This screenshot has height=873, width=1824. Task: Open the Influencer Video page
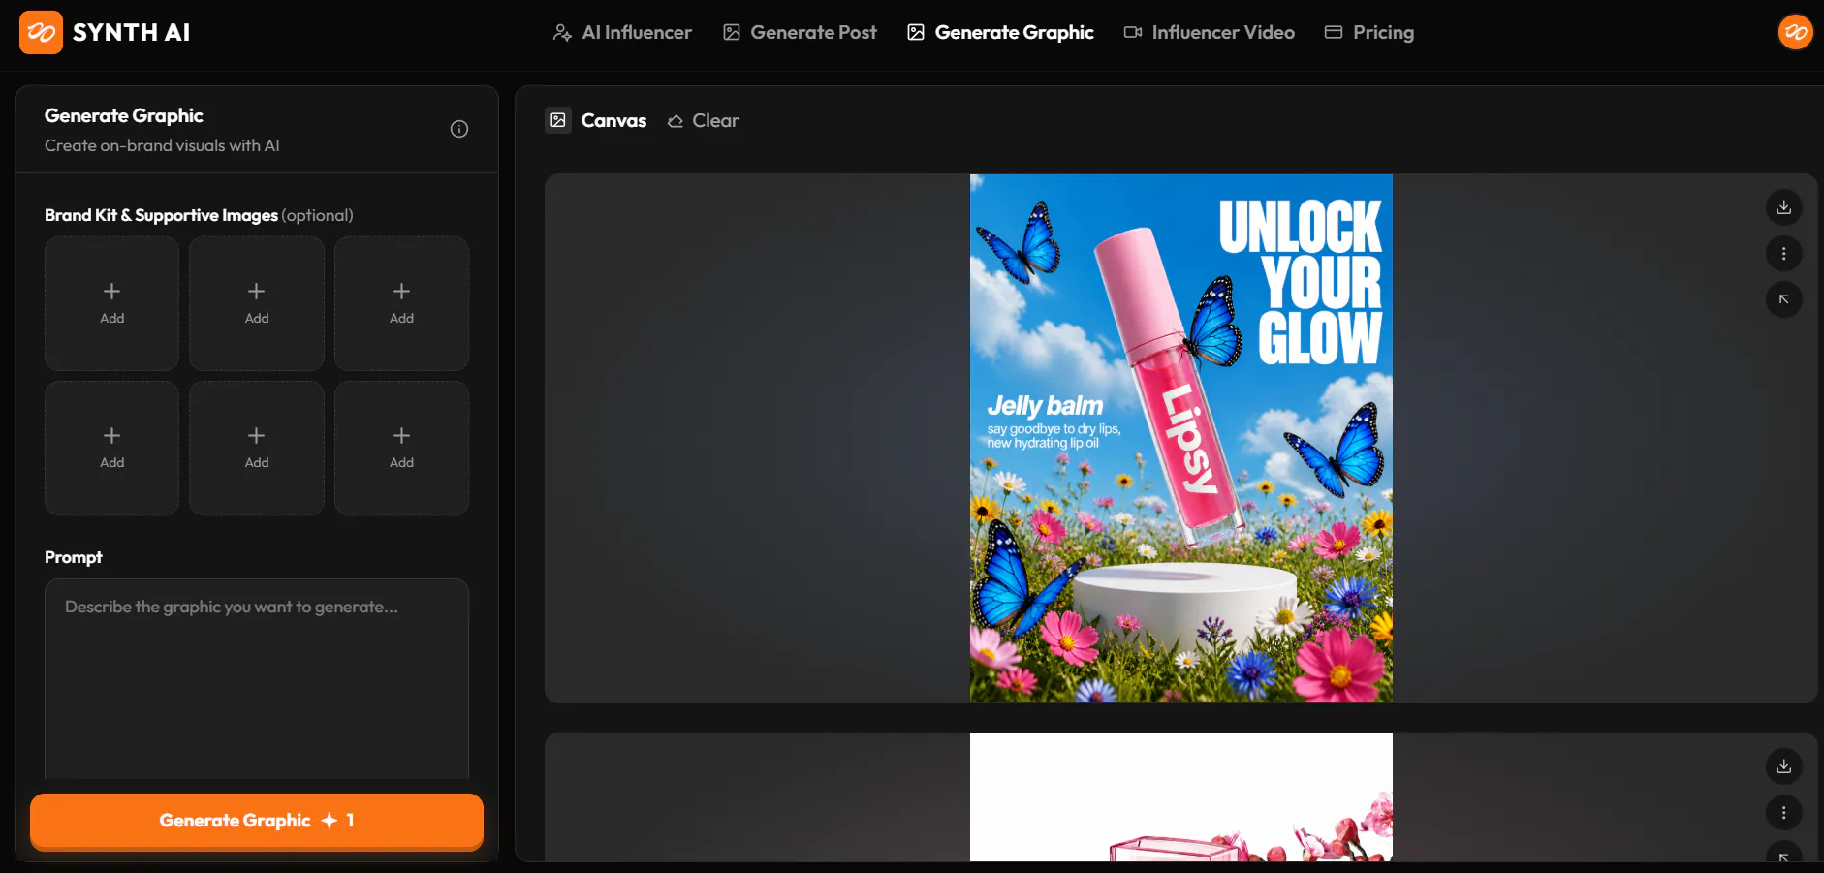coord(1209,32)
